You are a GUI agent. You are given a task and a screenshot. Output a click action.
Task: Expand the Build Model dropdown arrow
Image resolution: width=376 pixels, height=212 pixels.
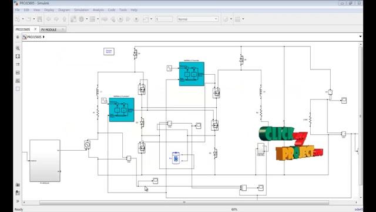point(243,19)
